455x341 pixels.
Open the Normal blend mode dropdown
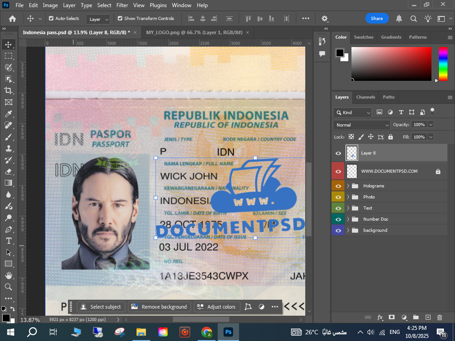pyautogui.click(x=362, y=125)
